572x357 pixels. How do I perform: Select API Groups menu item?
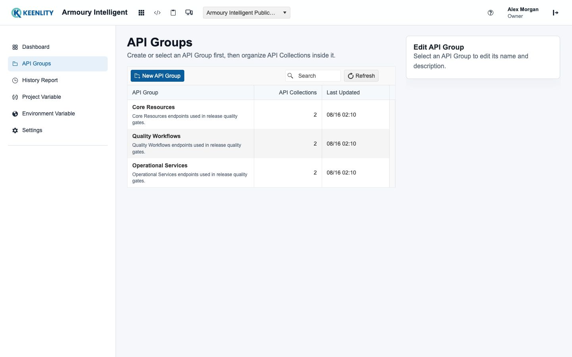pyautogui.click(x=58, y=64)
